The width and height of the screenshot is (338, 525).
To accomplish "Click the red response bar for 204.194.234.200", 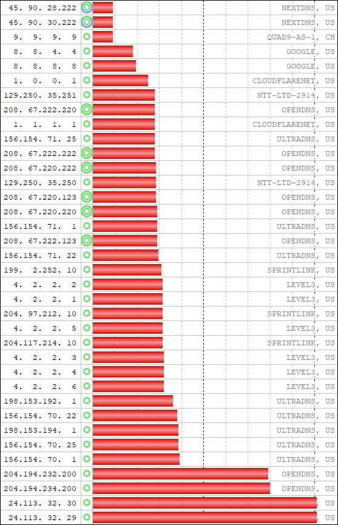I will (x=181, y=488).
